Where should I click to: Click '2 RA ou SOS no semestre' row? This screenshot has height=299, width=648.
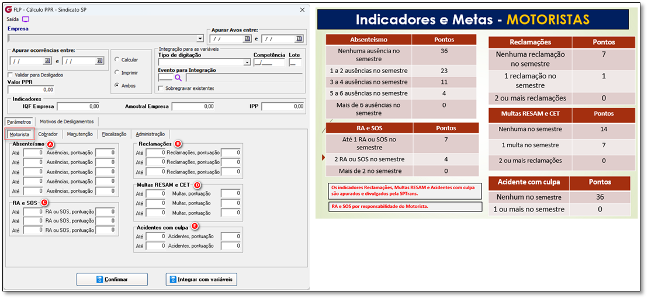pos(402,159)
